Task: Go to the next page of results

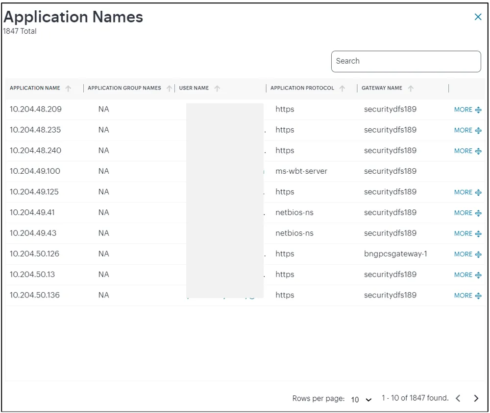Action: tap(476, 398)
